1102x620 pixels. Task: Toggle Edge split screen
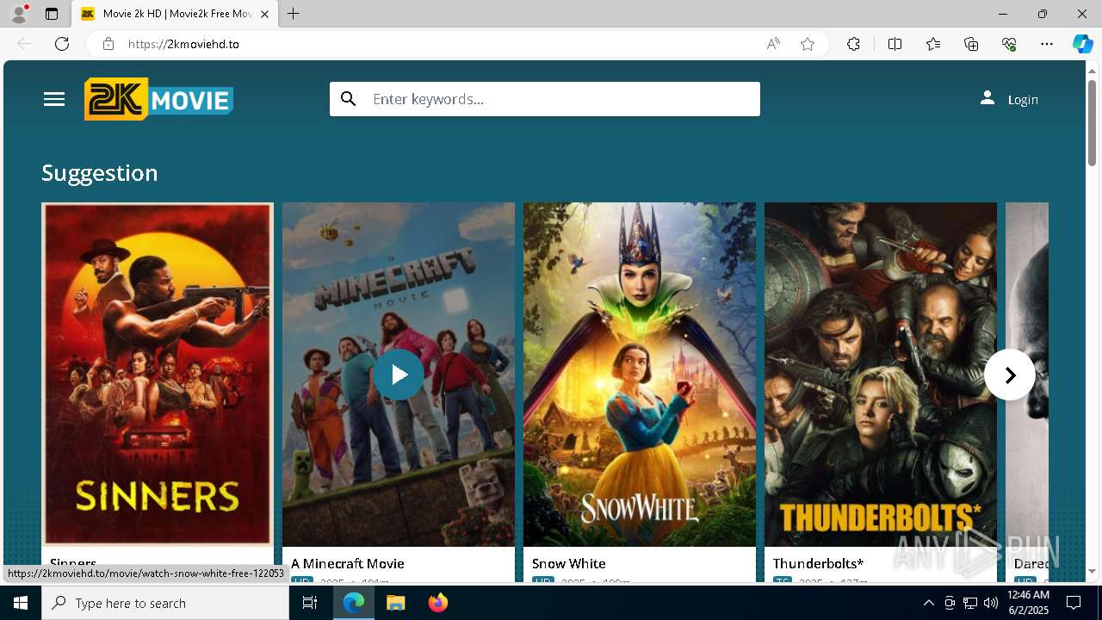point(895,44)
